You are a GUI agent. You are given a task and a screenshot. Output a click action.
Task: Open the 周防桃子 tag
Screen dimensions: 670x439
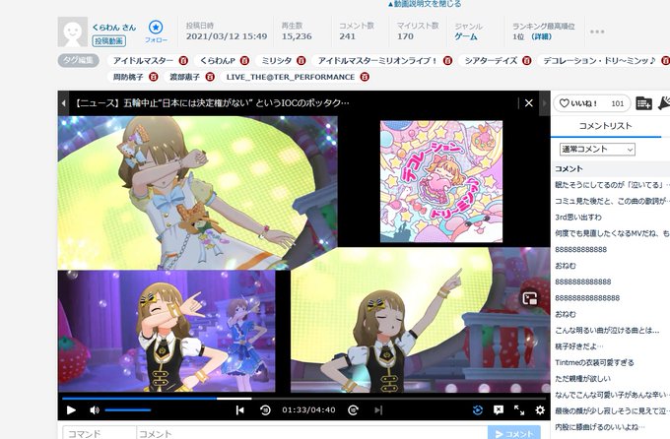(x=128, y=77)
